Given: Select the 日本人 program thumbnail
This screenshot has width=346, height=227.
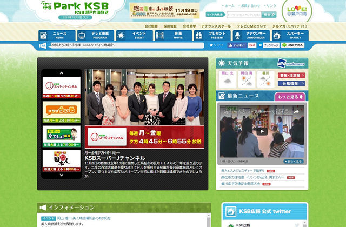Looking at the screenshot, I should [x=62, y=161].
